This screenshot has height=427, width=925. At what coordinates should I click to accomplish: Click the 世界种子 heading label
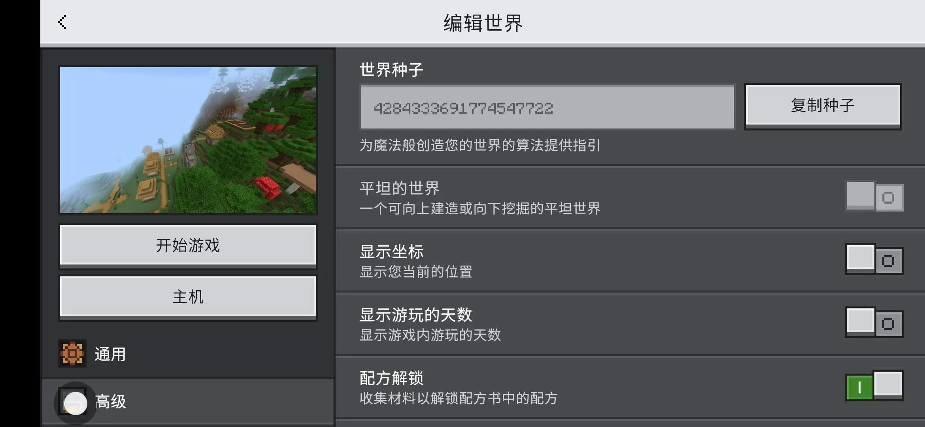pyautogui.click(x=391, y=70)
